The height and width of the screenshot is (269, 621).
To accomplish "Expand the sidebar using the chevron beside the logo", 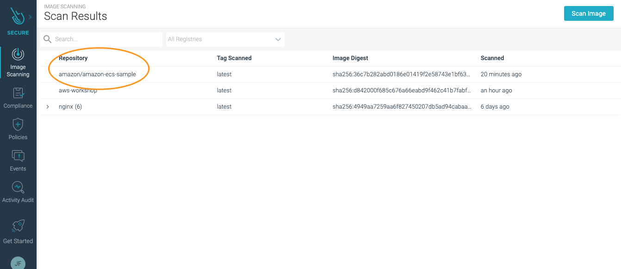I will pos(30,17).
